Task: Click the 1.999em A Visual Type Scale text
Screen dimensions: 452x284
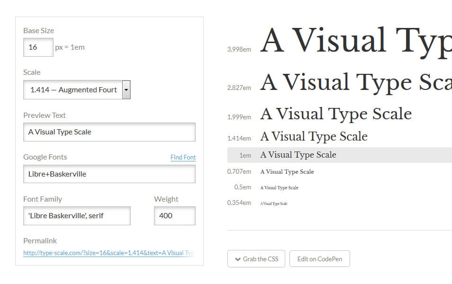Action: click(x=335, y=114)
